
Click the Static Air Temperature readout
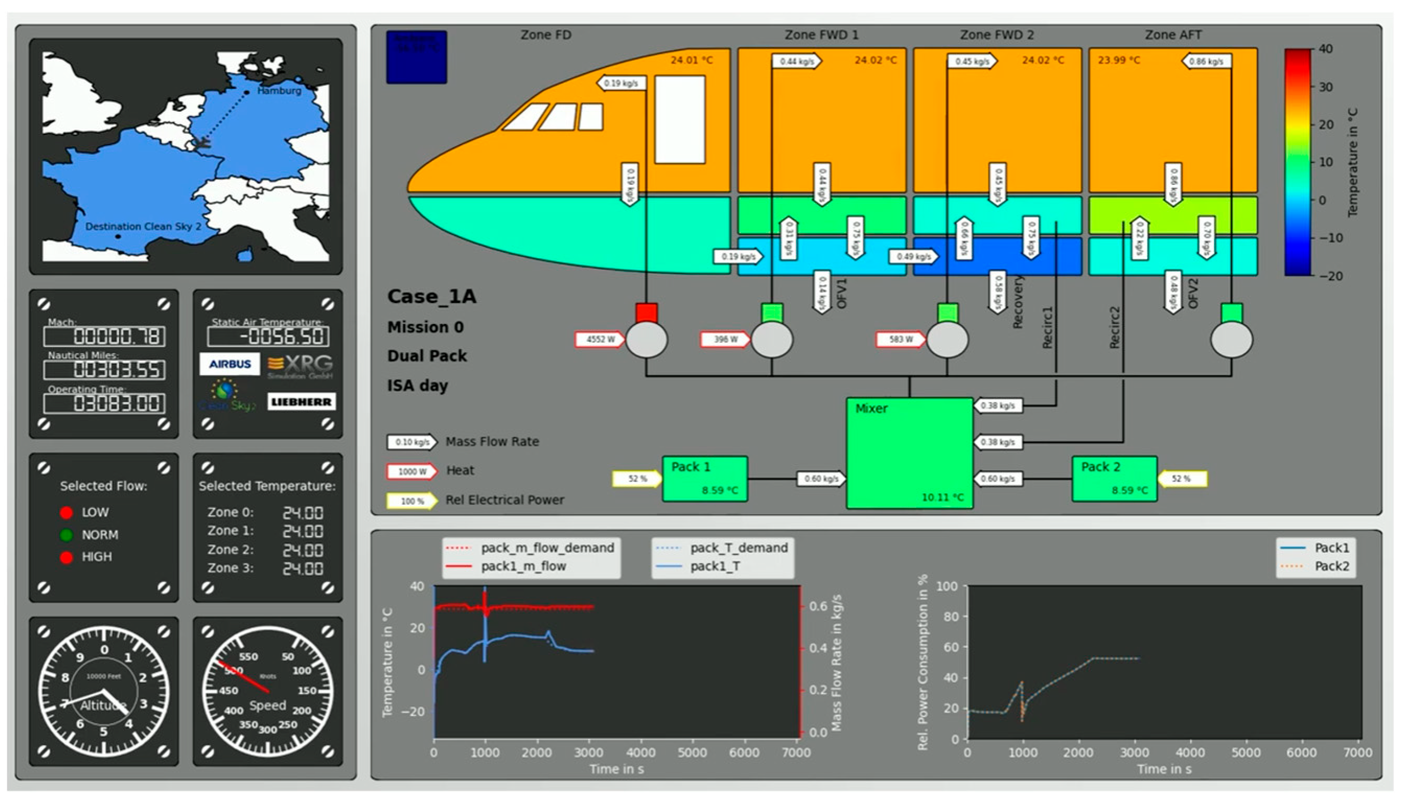coord(268,336)
